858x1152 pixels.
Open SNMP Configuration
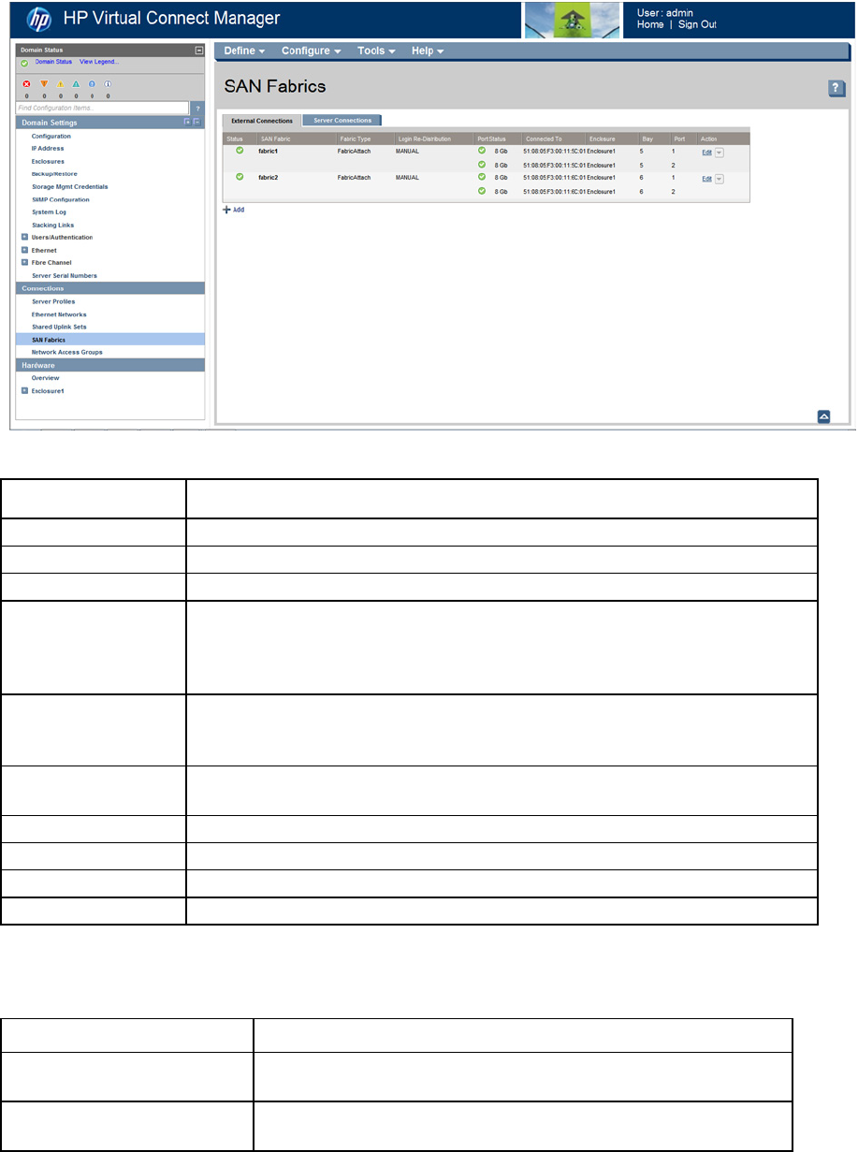coord(60,199)
